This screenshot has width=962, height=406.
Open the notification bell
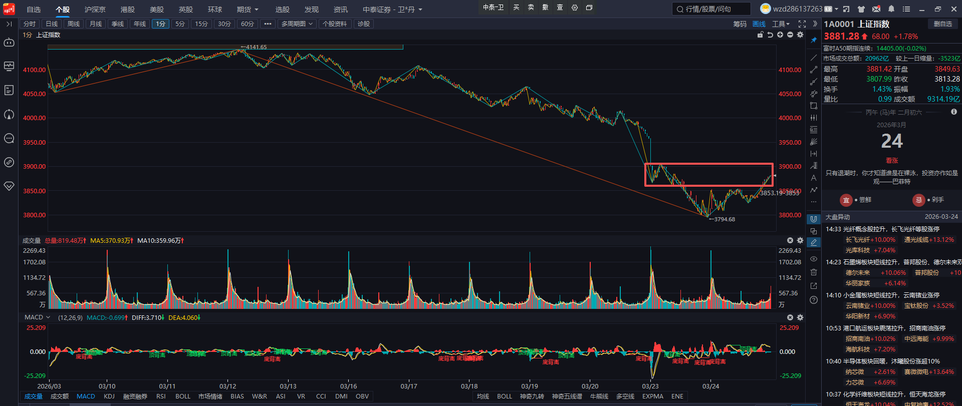891,9
